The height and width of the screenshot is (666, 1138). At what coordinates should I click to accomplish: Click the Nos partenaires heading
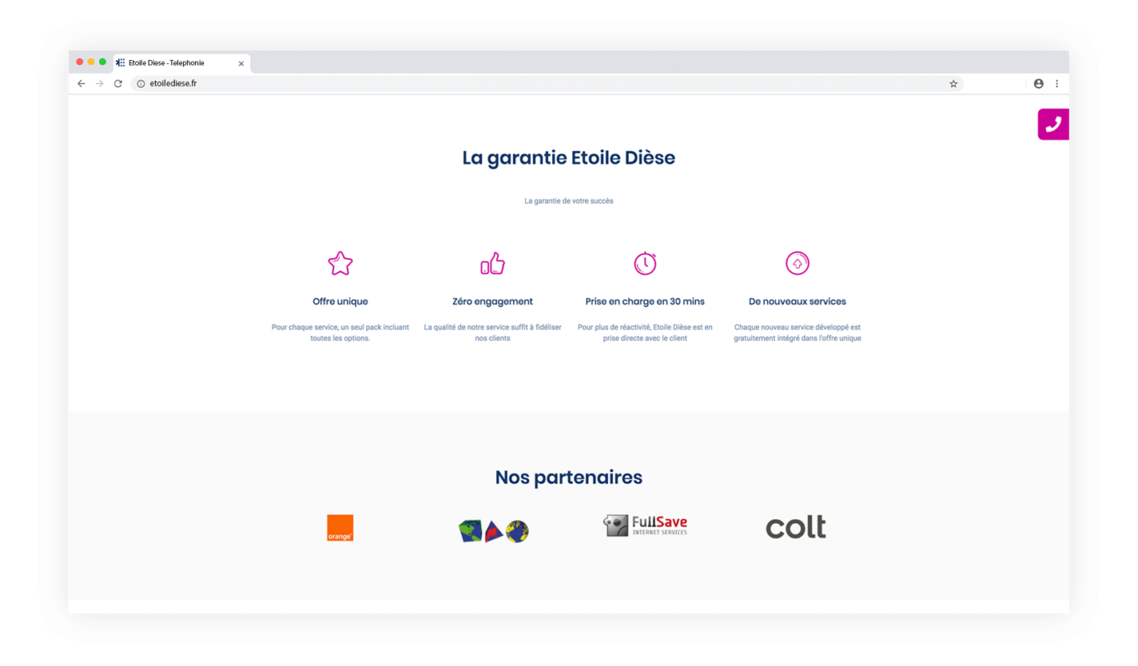569,478
